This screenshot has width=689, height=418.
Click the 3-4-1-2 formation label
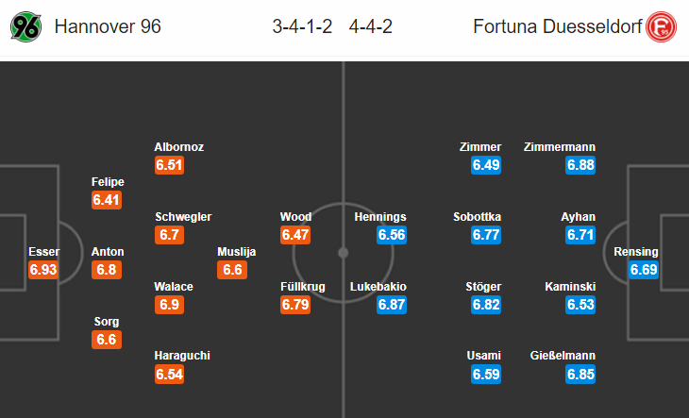pos(302,26)
